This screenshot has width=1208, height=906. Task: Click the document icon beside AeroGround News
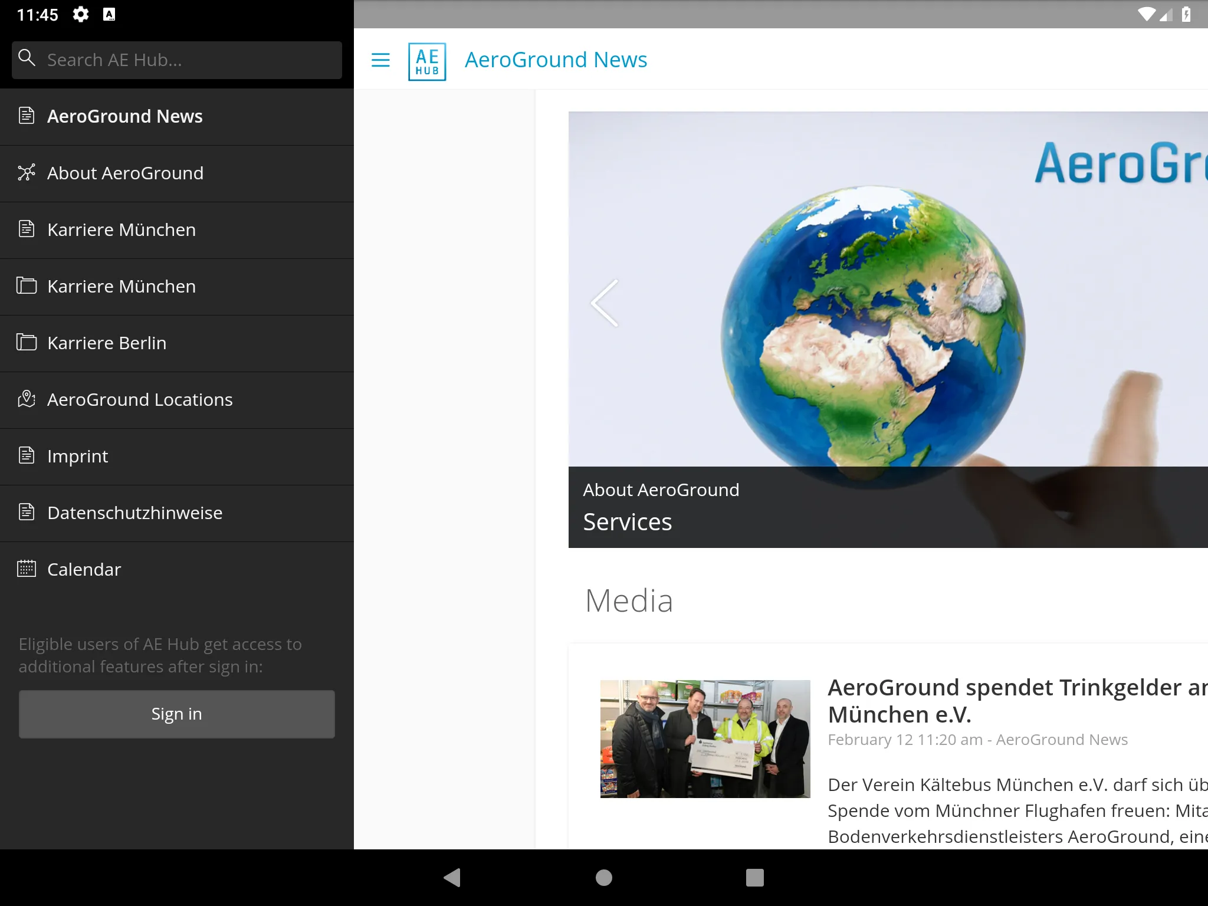tap(27, 116)
